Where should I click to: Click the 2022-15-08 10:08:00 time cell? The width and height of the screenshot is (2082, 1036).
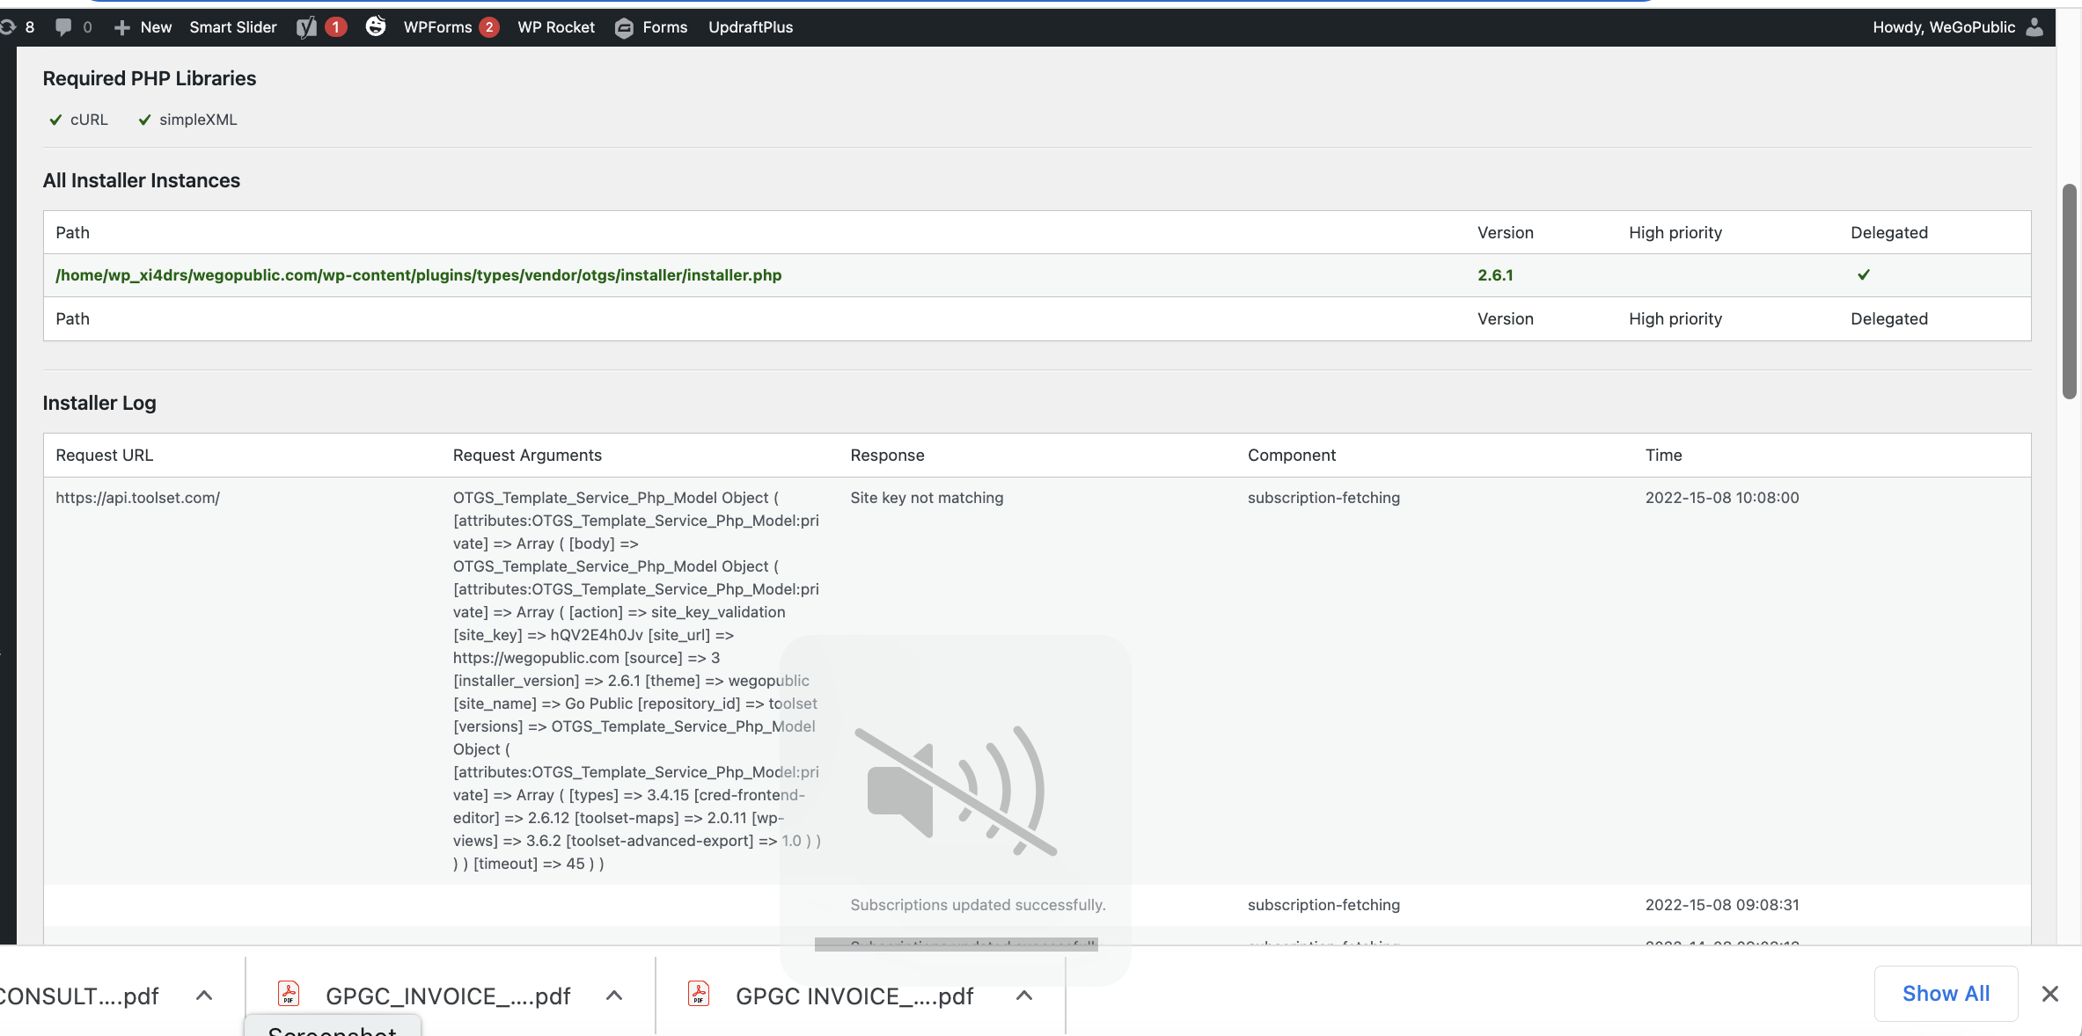pyautogui.click(x=1722, y=498)
